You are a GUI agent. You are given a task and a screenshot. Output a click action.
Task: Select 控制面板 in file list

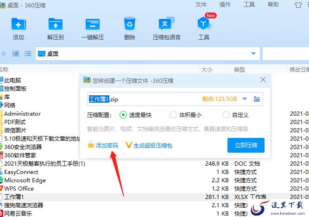pos(15,89)
